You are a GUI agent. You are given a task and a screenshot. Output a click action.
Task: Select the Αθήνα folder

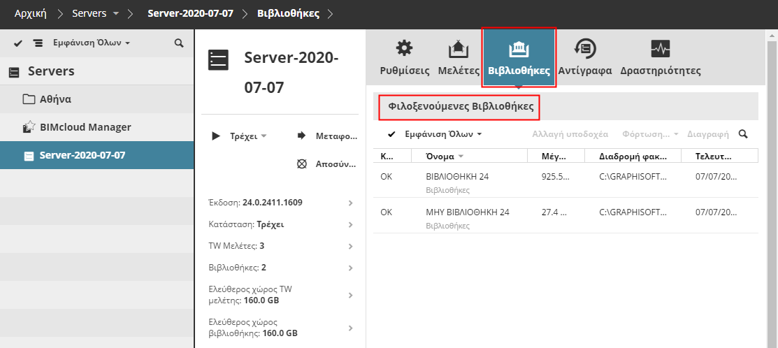tap(96, 99)
